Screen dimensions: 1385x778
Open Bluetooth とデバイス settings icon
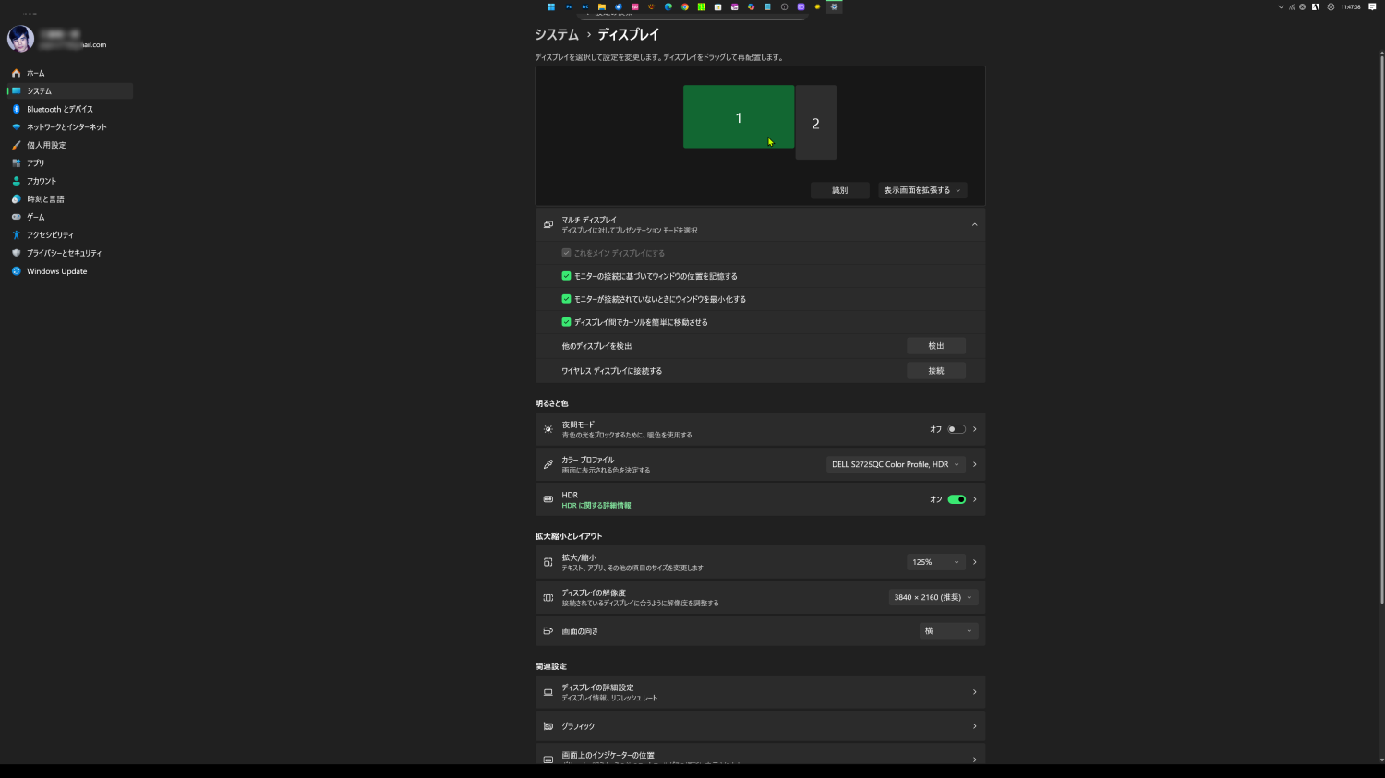(x=16, y=109)
